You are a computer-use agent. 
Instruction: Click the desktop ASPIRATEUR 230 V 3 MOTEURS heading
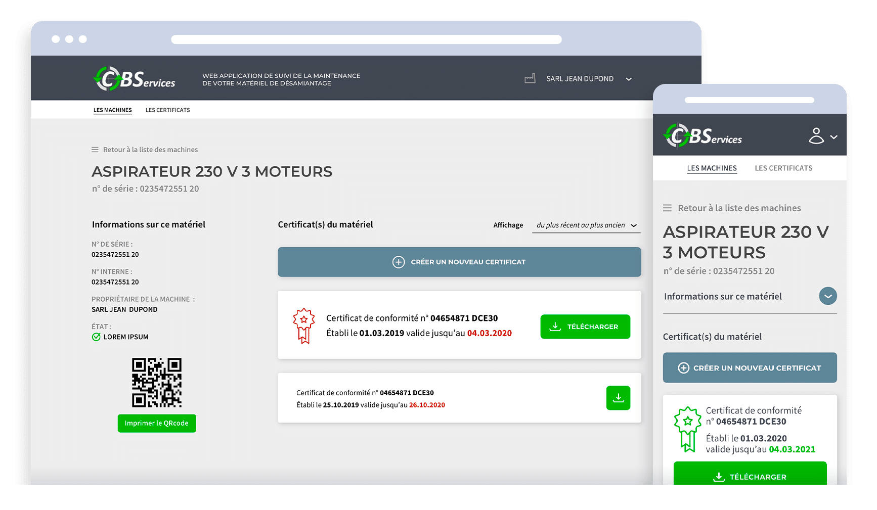pyautogui.click(x=212, y=172)
